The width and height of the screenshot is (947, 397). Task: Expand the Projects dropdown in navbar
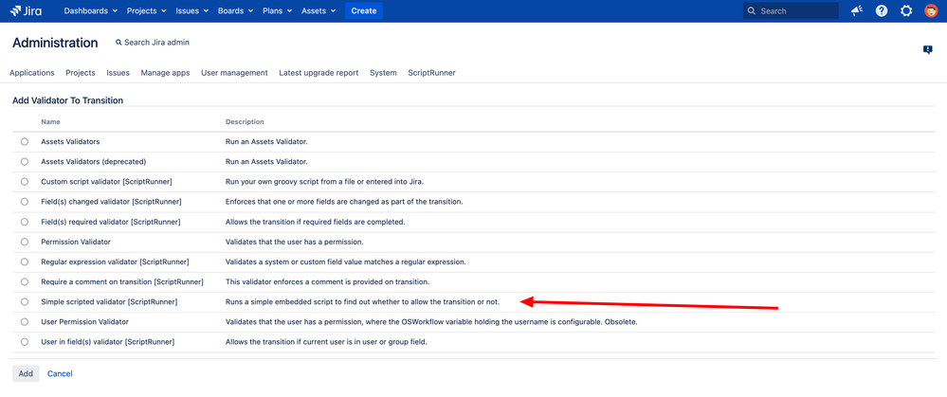147,10
